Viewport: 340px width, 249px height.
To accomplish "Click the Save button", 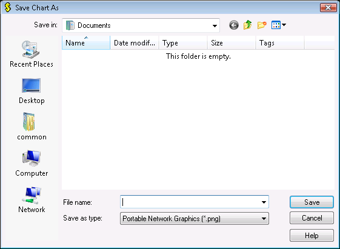I will (312, 202).
